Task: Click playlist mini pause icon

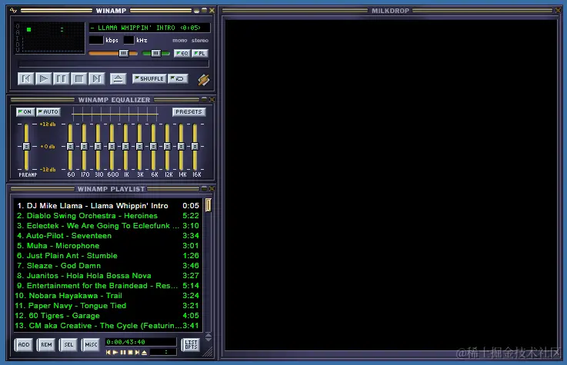Action: 123,352
